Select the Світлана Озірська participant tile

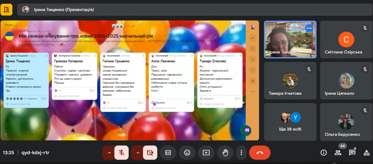pyautogui.click(x=346, y=40)
